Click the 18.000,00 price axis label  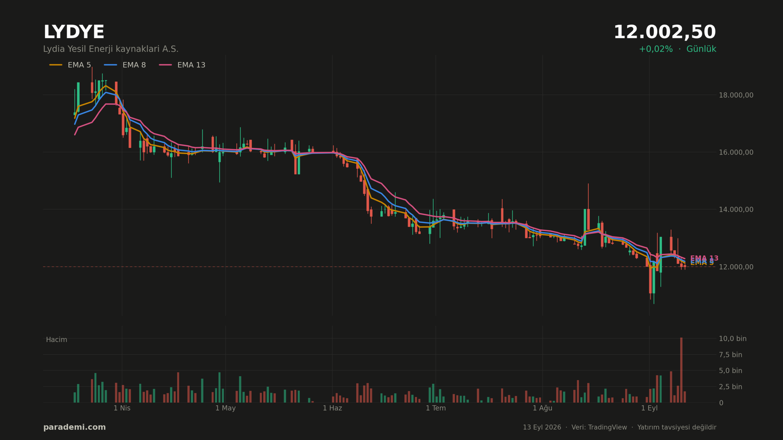736,95
